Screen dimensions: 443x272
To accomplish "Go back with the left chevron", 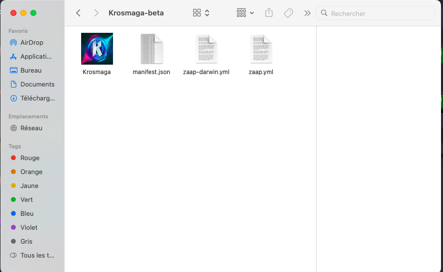I will [79, 13].
